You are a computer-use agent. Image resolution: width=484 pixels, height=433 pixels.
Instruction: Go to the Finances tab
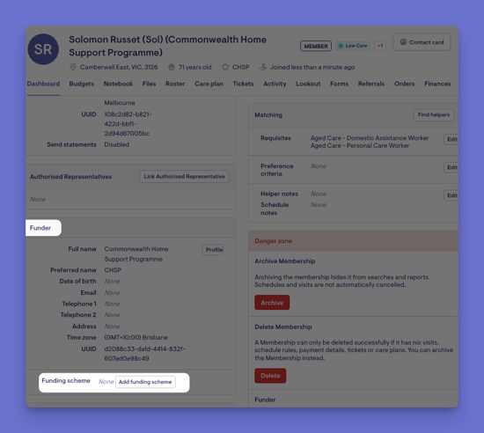pos(437,84)
